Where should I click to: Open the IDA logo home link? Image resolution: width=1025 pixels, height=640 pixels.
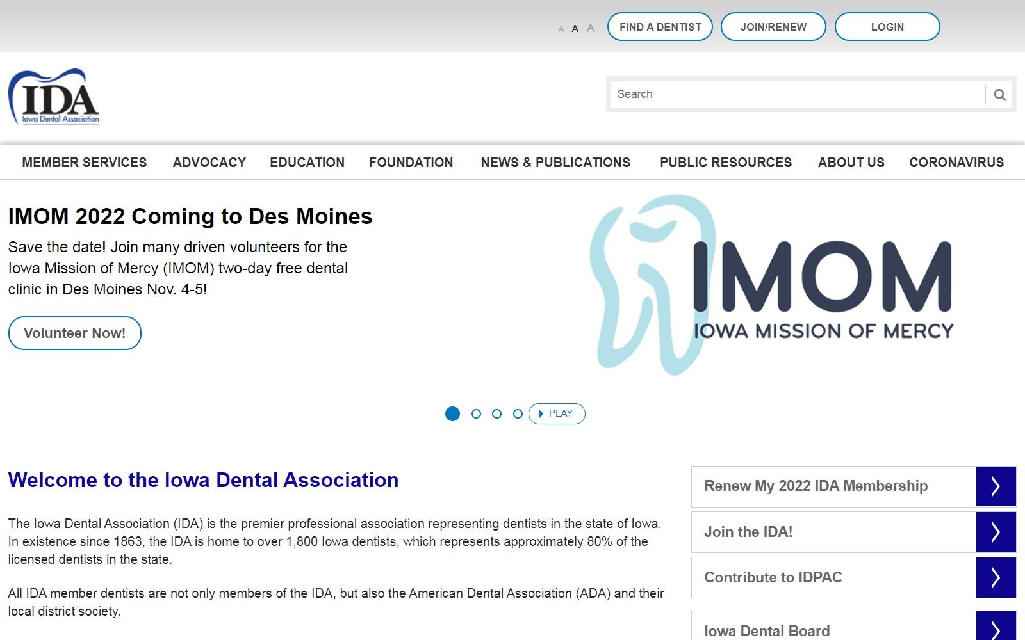click(54, 97)
